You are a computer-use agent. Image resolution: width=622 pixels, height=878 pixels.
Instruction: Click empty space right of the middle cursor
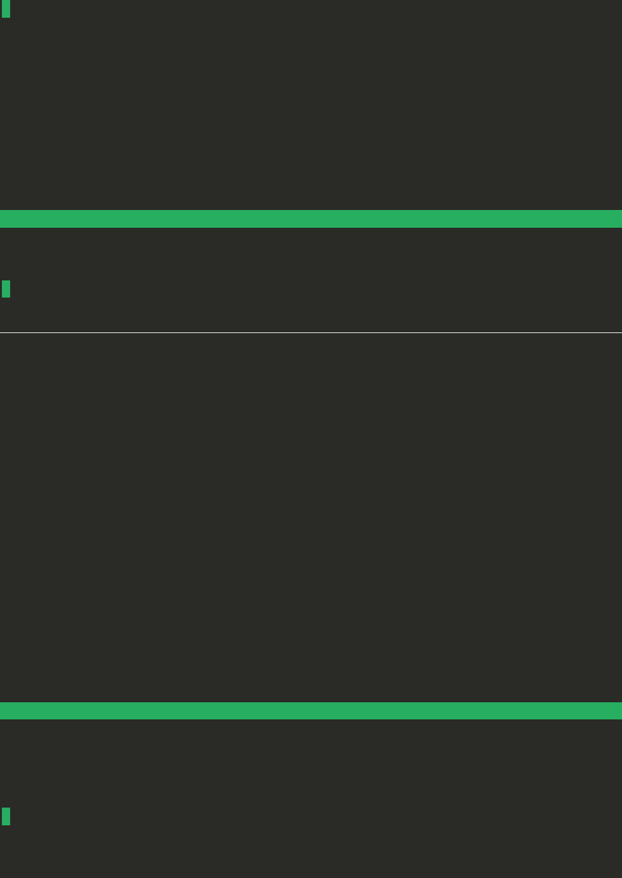pos(316,289)
